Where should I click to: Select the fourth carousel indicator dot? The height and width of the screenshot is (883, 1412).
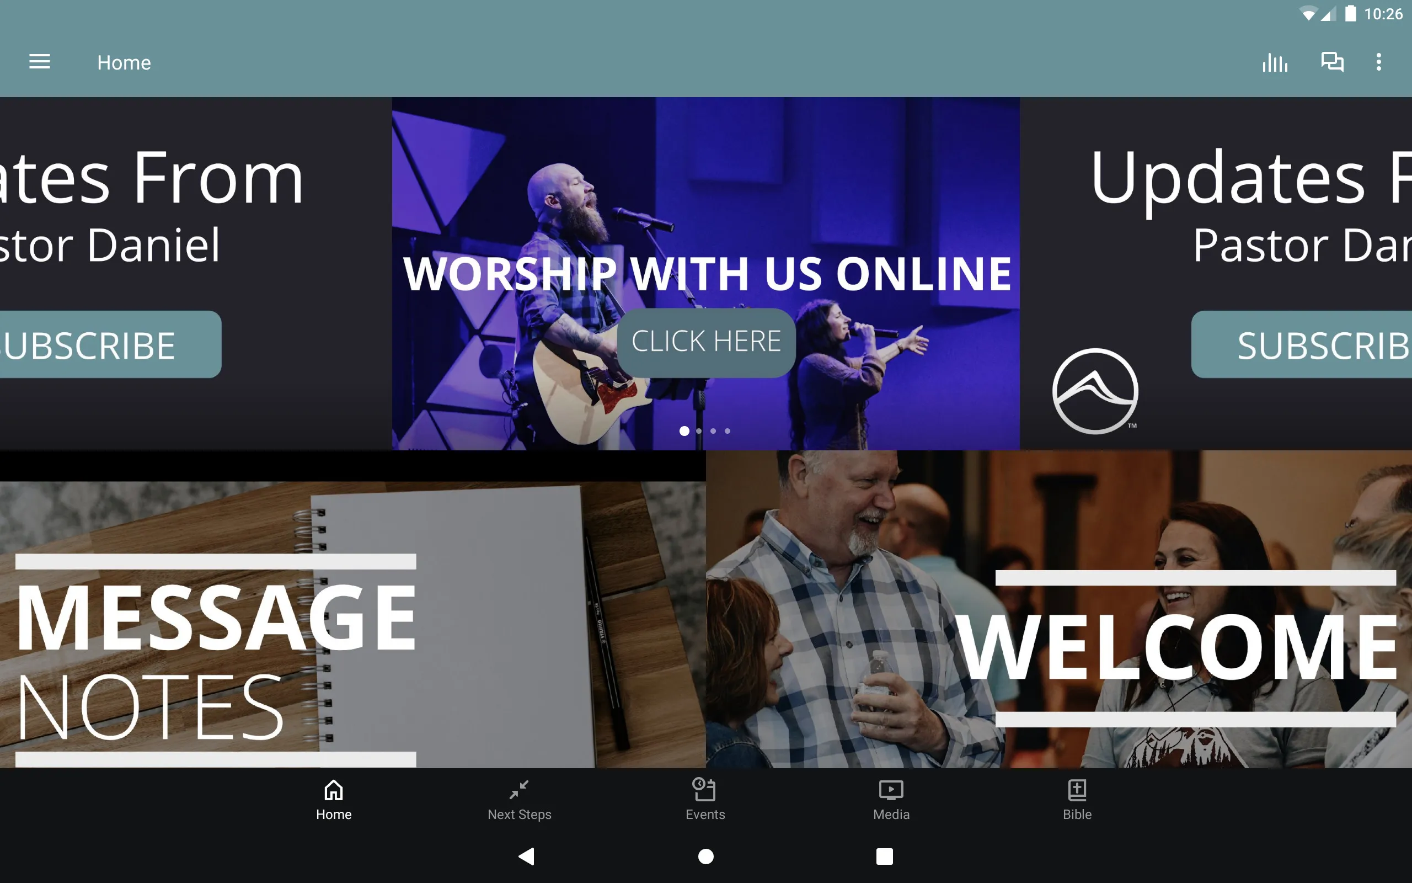(728, 430)
